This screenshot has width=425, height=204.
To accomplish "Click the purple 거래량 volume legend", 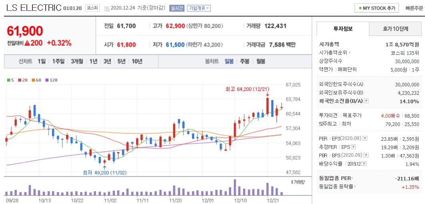I will click(298, 182).
